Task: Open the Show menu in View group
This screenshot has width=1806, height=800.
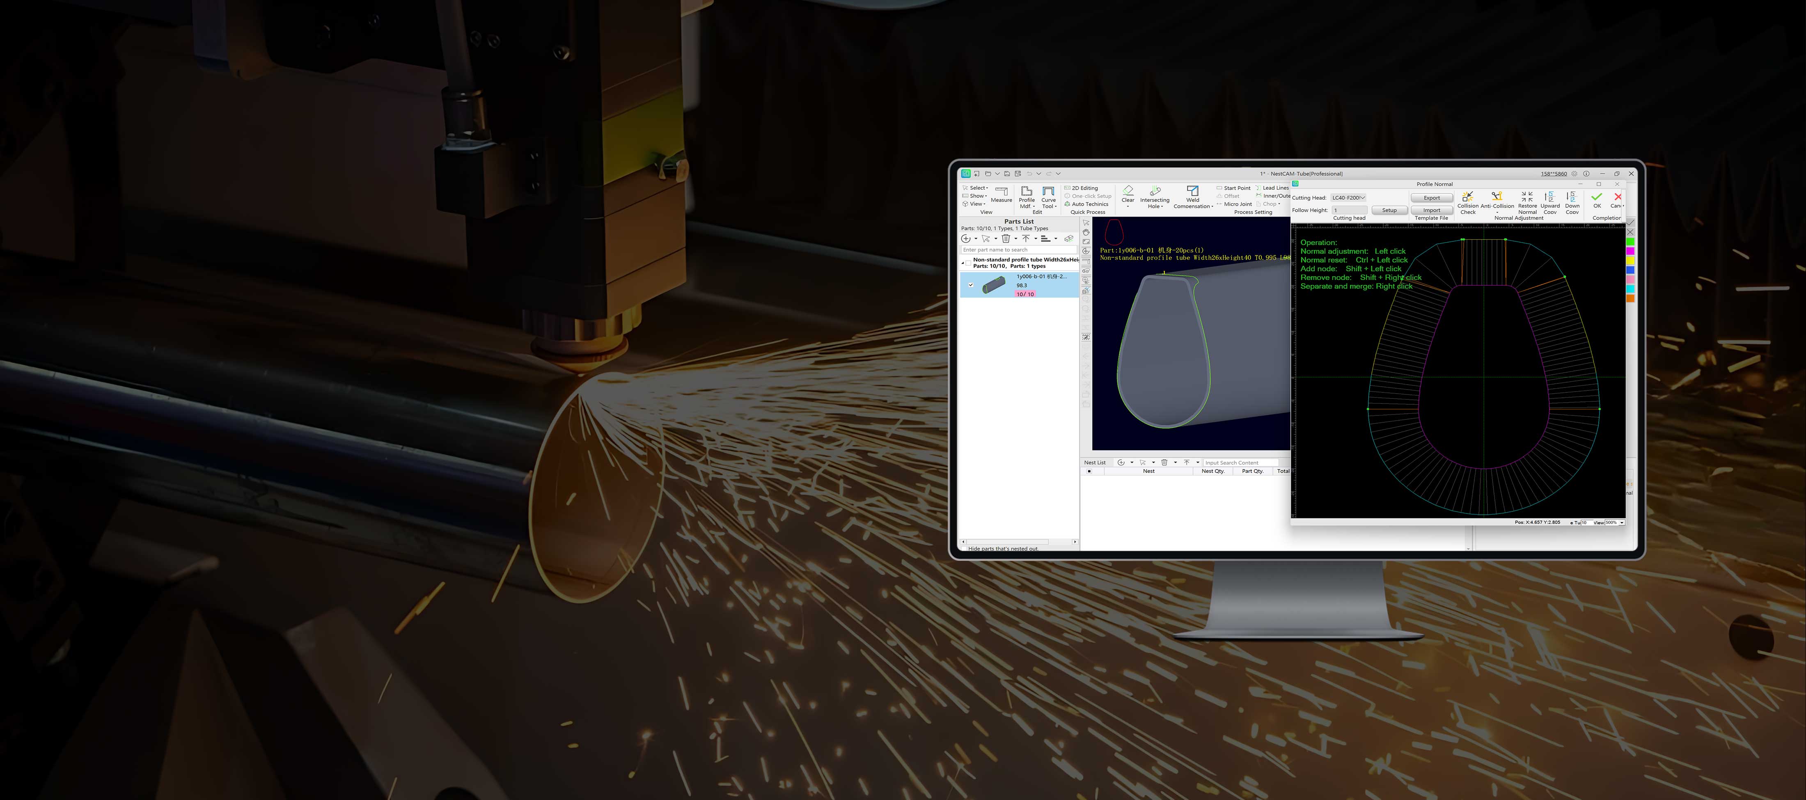Action: 976,196
